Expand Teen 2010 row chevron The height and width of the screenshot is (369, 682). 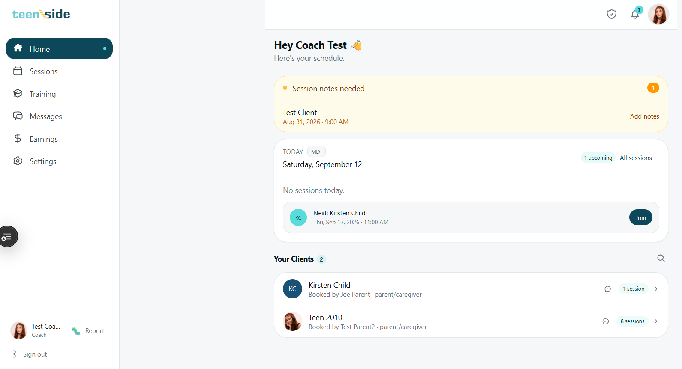(x=656, y=321)
